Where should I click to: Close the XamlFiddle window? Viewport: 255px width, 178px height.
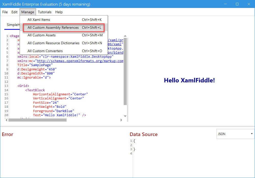(x=249, y=4)
